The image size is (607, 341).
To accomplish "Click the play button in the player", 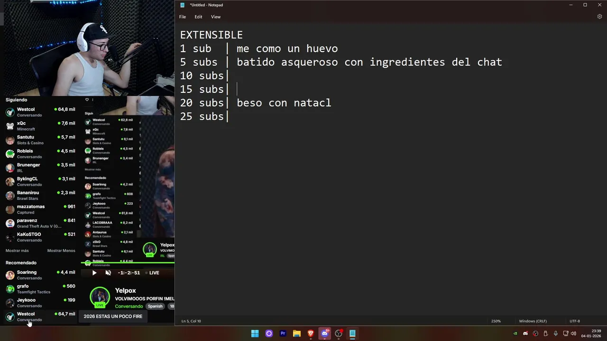I will 94,273.
